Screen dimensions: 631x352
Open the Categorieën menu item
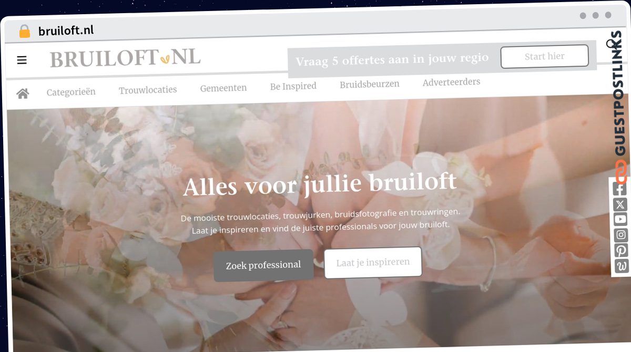[x=71, y=92]
